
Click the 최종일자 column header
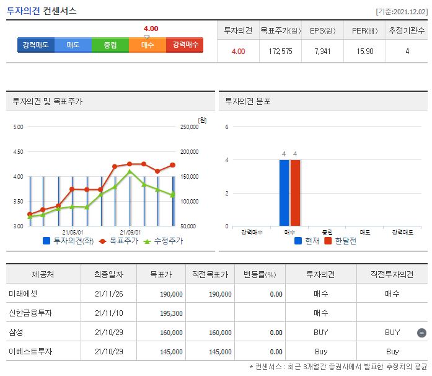(109, 274)
